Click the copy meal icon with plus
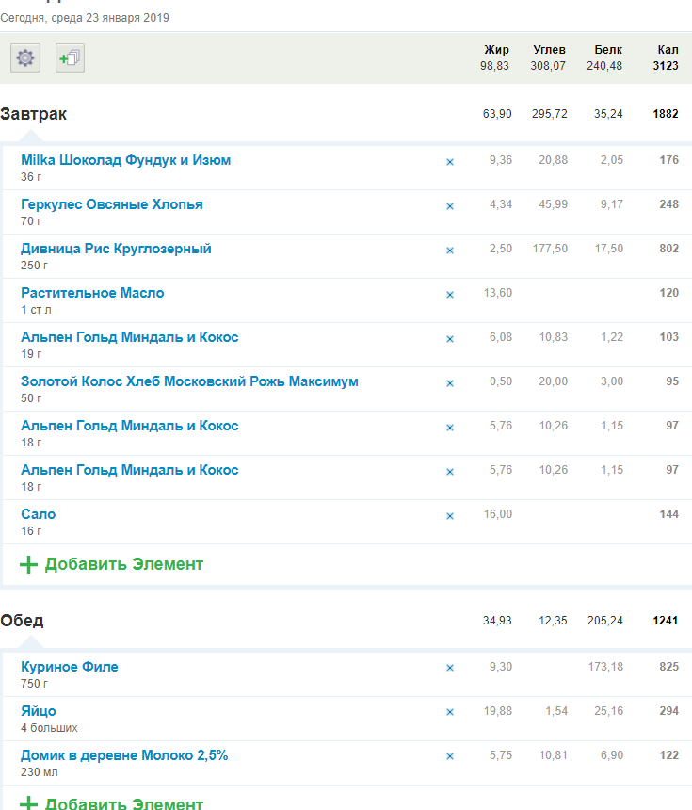 click(x=70, y=58)
